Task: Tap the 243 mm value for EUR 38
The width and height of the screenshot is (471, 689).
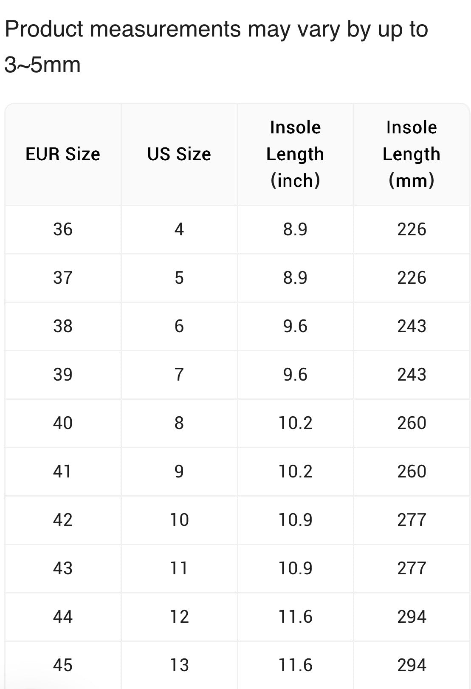Action: (x=411, y=326)
